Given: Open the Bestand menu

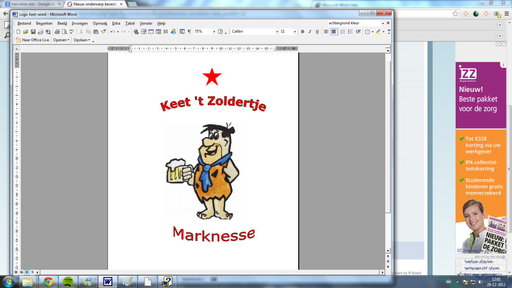Looking at the screenshot, I should click(24, 23).
